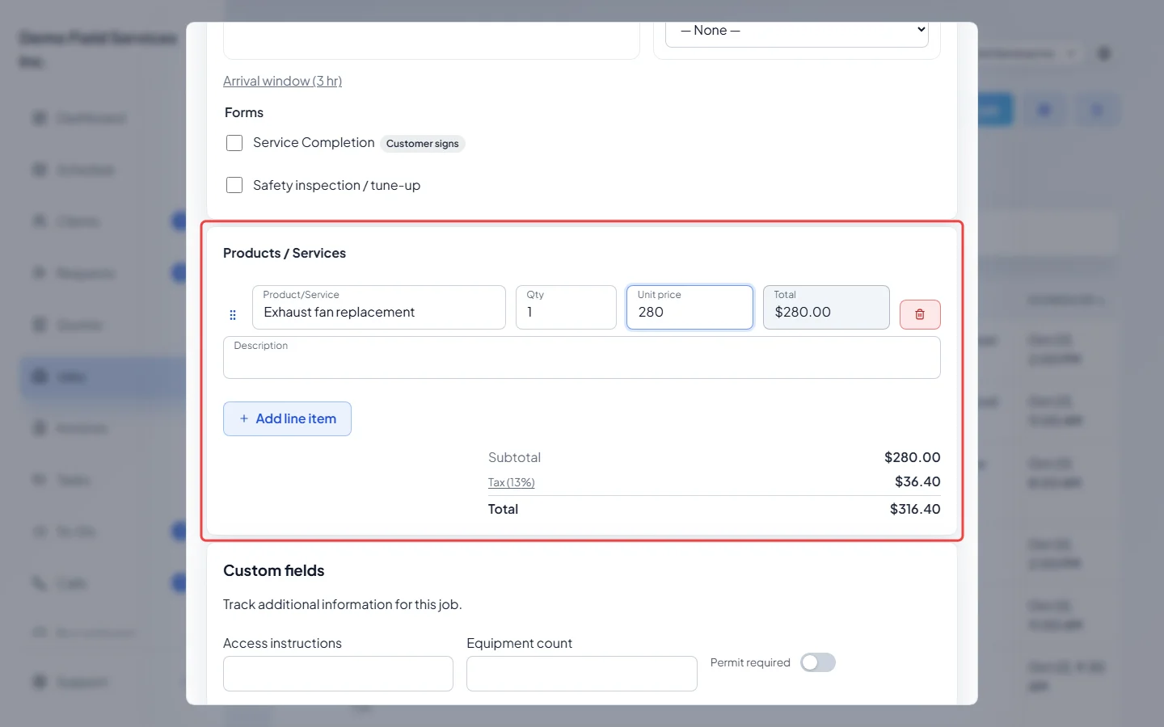Click the line item Total field showing $280.00
This screenshot has width=1164, height=727.
(x=826, y=307)
